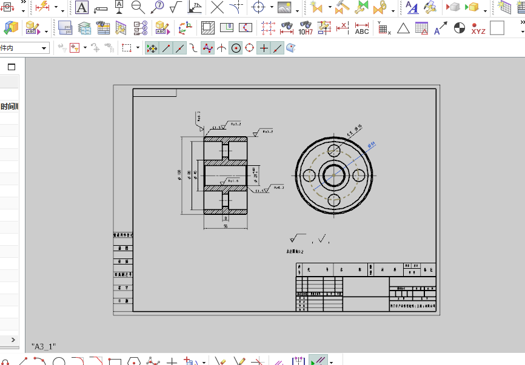Toggle Point on Curve snap

pyautogui.click(x=278, y=48)
